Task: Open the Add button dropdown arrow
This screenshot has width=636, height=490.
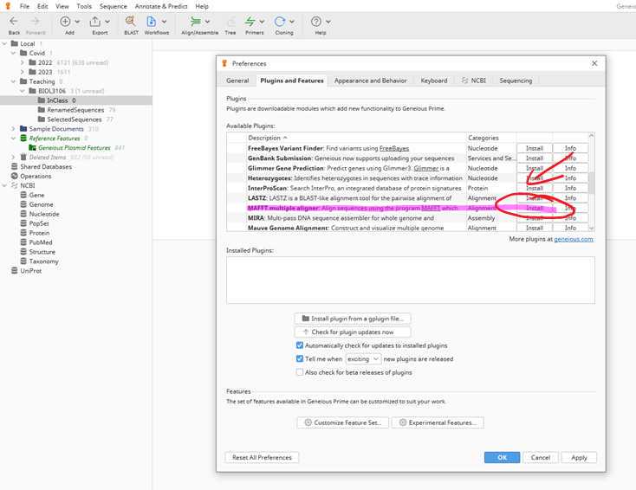Action: [77, 22]
